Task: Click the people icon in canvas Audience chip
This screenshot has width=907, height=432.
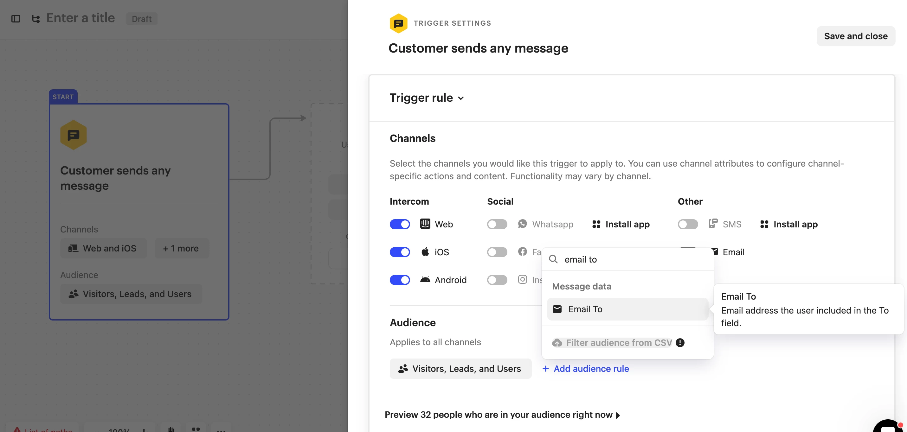Action: pos(73,294)
